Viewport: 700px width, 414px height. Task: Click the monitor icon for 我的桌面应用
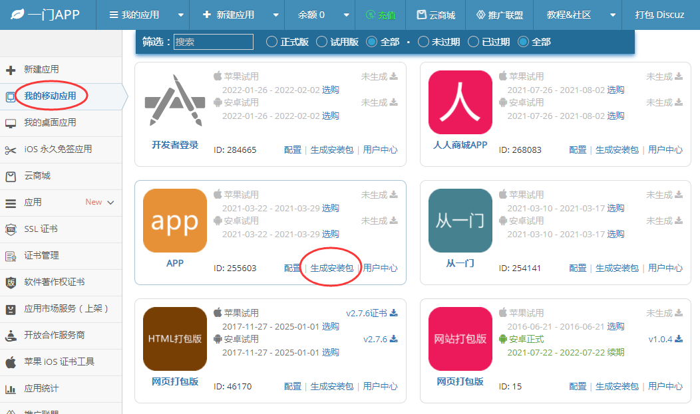pos(10,124)
